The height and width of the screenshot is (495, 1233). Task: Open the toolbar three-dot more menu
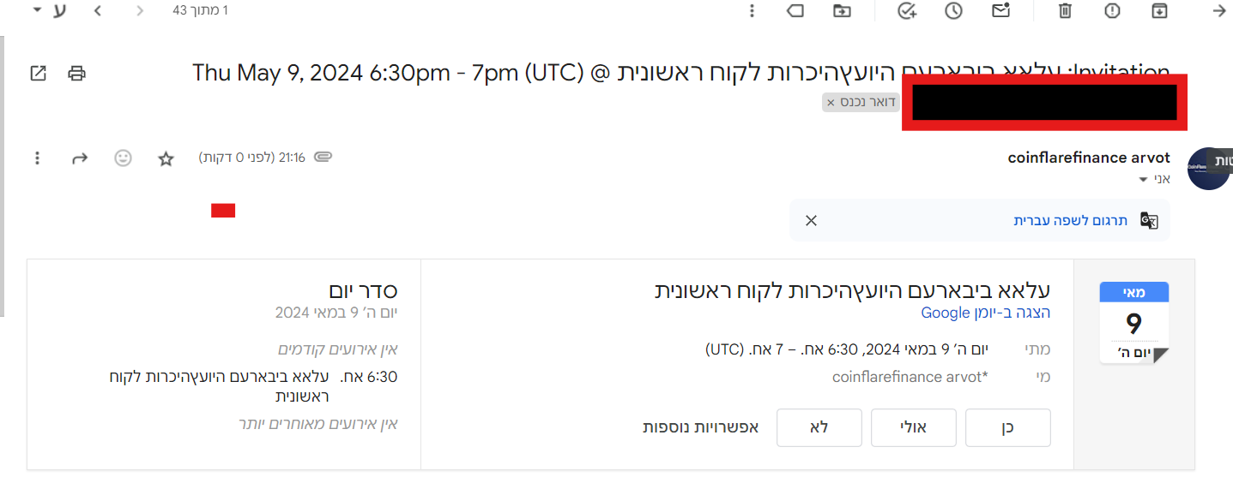752,11
